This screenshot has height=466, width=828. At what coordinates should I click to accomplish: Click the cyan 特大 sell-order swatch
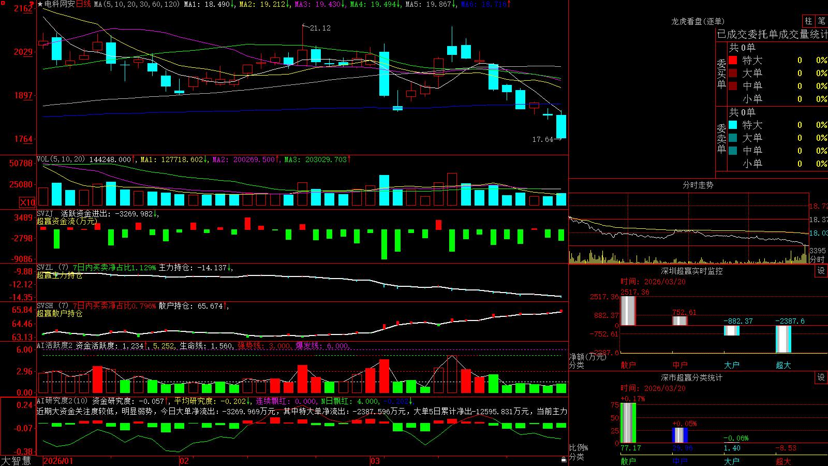click(x=733, y=125)
